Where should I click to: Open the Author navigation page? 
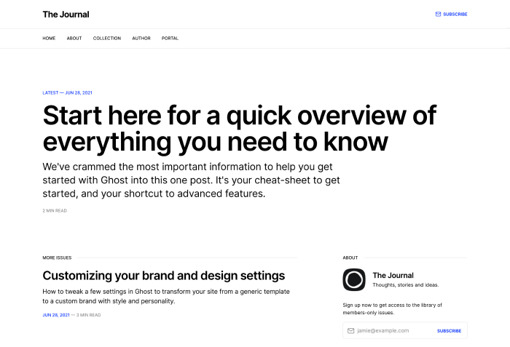pyautogui.click(x=141, y=39)
